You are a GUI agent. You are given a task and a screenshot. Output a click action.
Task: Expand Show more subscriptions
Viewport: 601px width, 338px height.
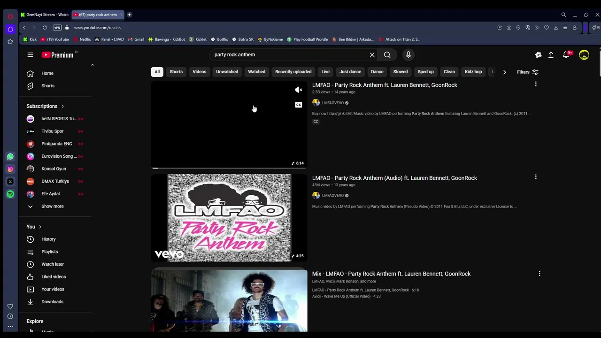click(x=52, y=206)
